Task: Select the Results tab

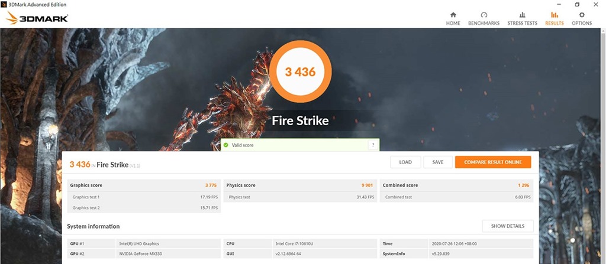Action: click(554, 18)
